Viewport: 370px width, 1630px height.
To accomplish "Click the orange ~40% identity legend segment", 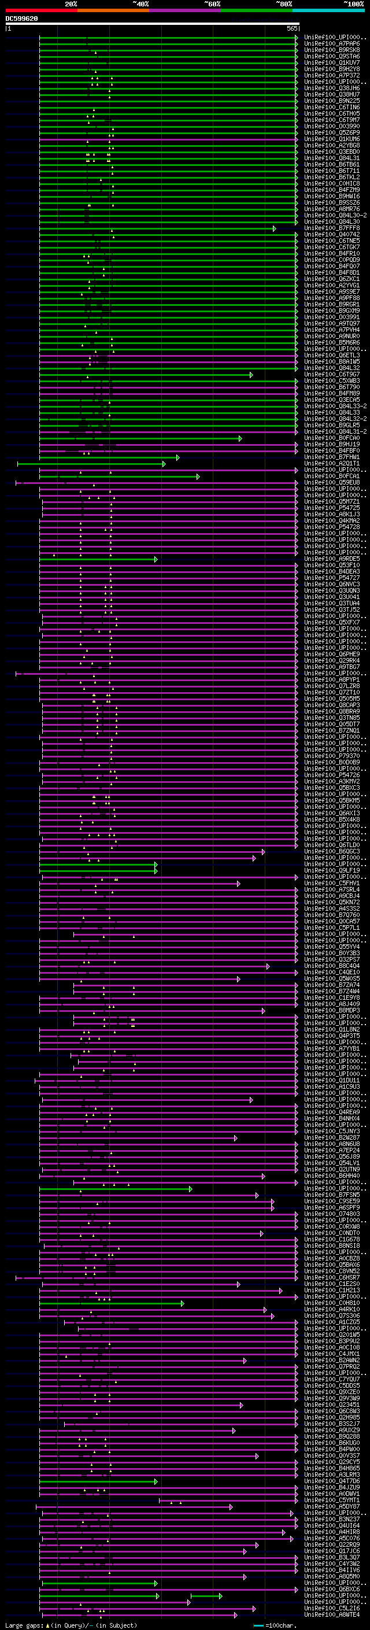I will [x=113, y=10].
